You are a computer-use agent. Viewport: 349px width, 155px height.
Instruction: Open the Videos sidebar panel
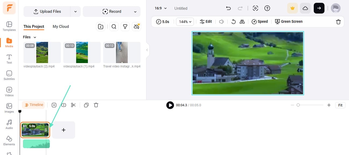(9, 92)
